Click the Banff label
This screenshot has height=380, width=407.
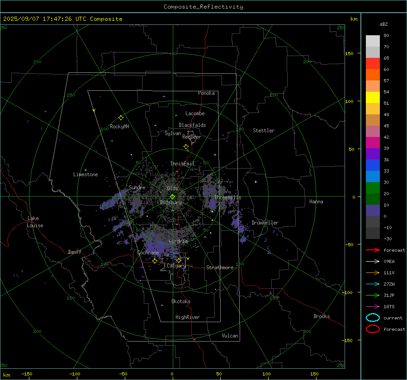pos(75,252)
